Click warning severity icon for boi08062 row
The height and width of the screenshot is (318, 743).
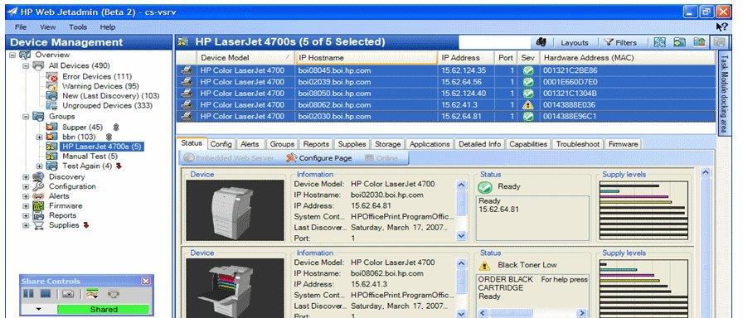(x=528, y=104)
